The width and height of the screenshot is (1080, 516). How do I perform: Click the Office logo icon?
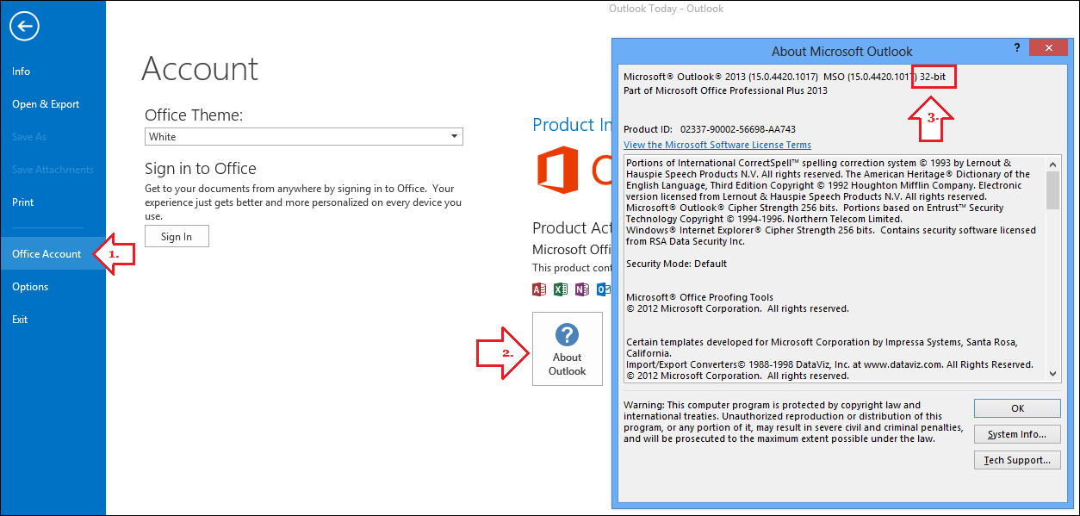(557, 170)
